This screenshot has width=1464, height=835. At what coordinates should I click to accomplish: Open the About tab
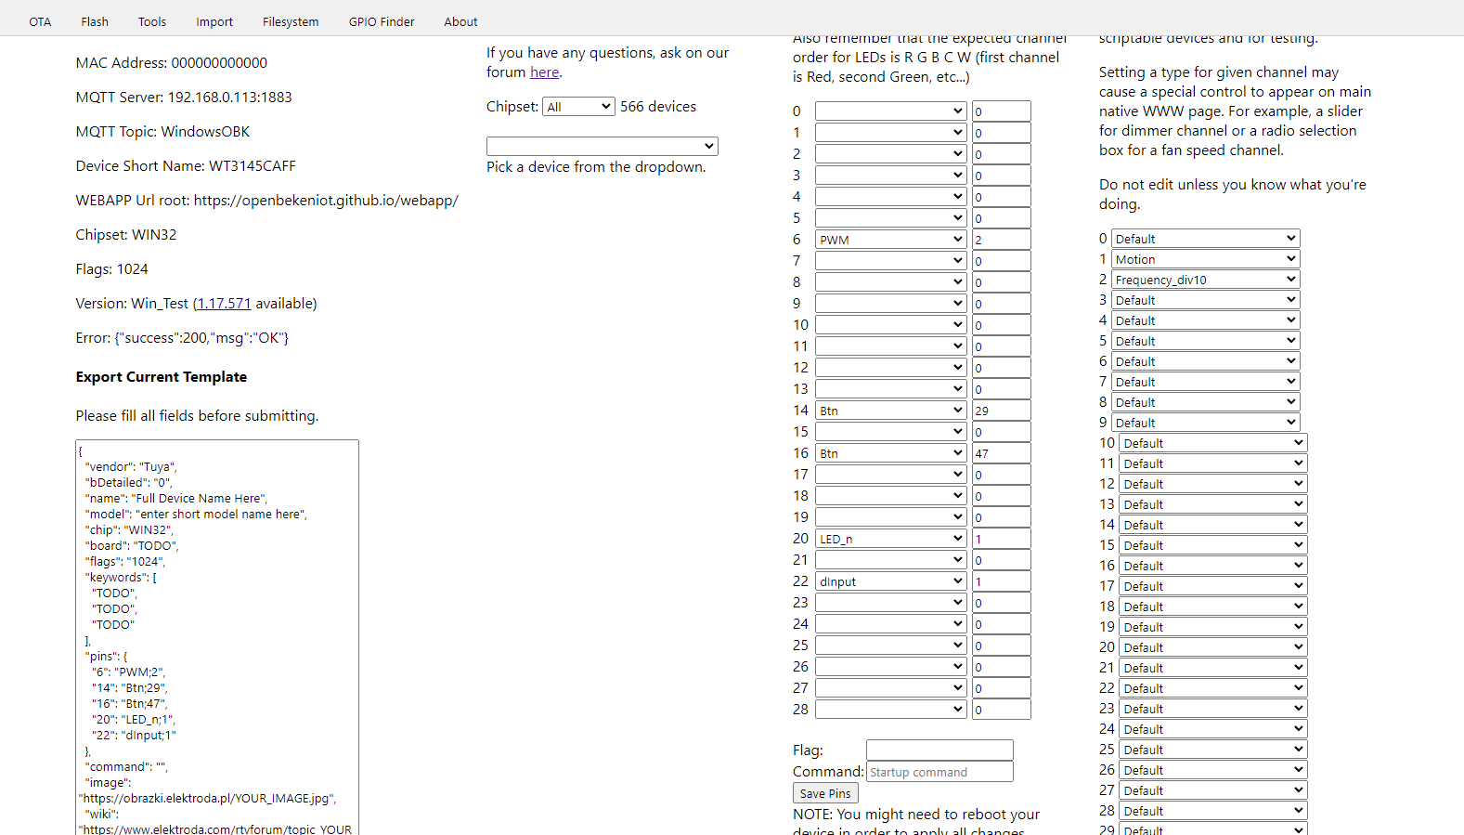[x=460, y=21]
